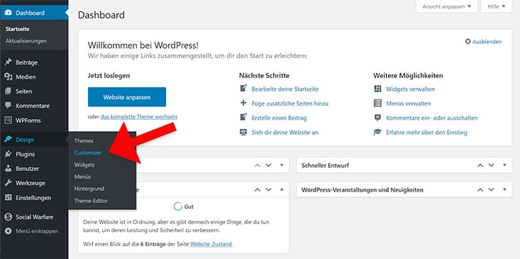Click the Menü einklappen label
The width and height of the screenshot is (520, 259).
(37, 231)
